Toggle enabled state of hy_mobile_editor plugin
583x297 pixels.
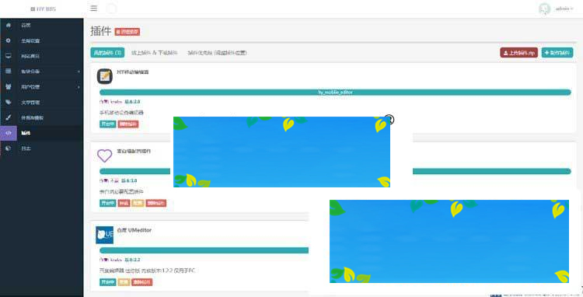coord(108,124)
